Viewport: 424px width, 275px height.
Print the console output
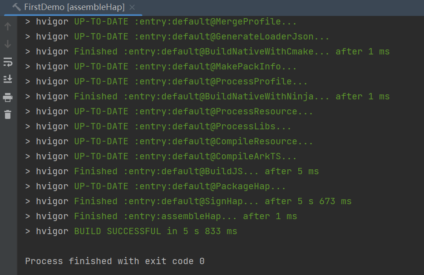[x=8, y=97]
